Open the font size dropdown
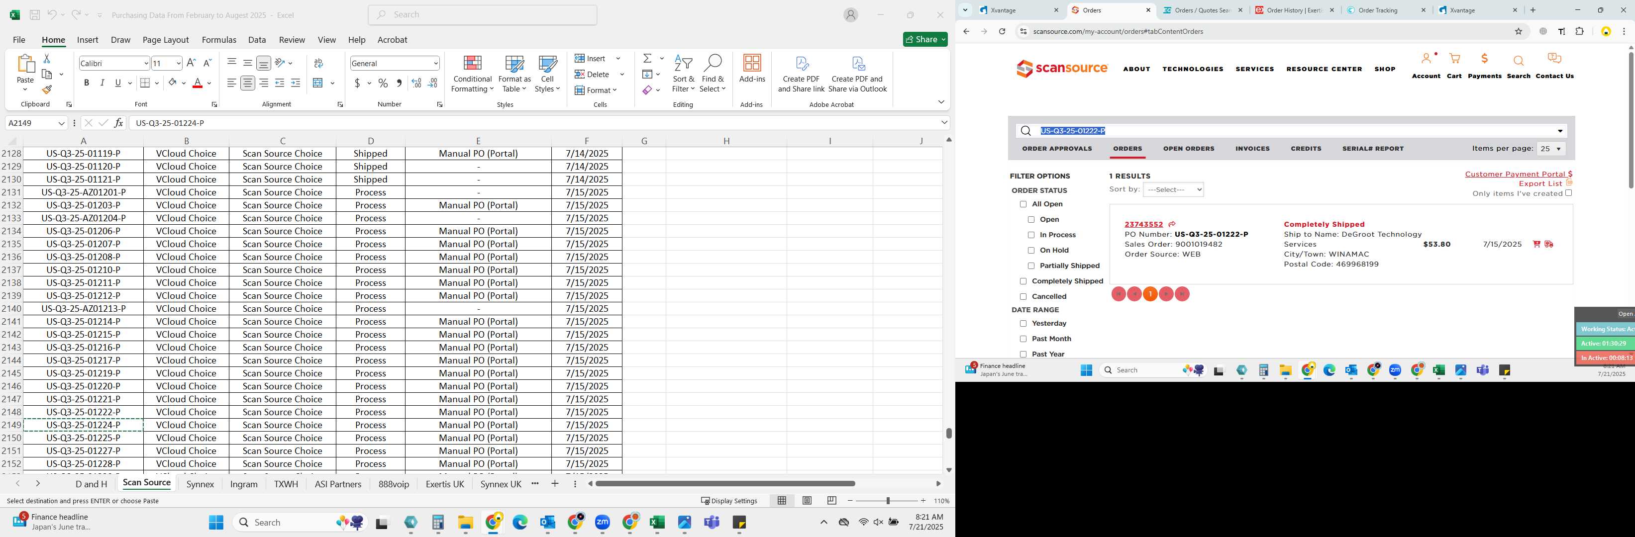The width and height of the screenshot is (1635, 537). (178, 64)
